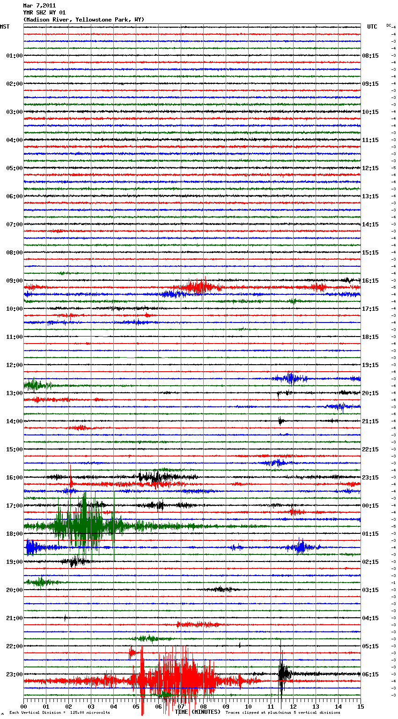
Task: Click the 00:15 UTC time label
Action: pos(370,506)
